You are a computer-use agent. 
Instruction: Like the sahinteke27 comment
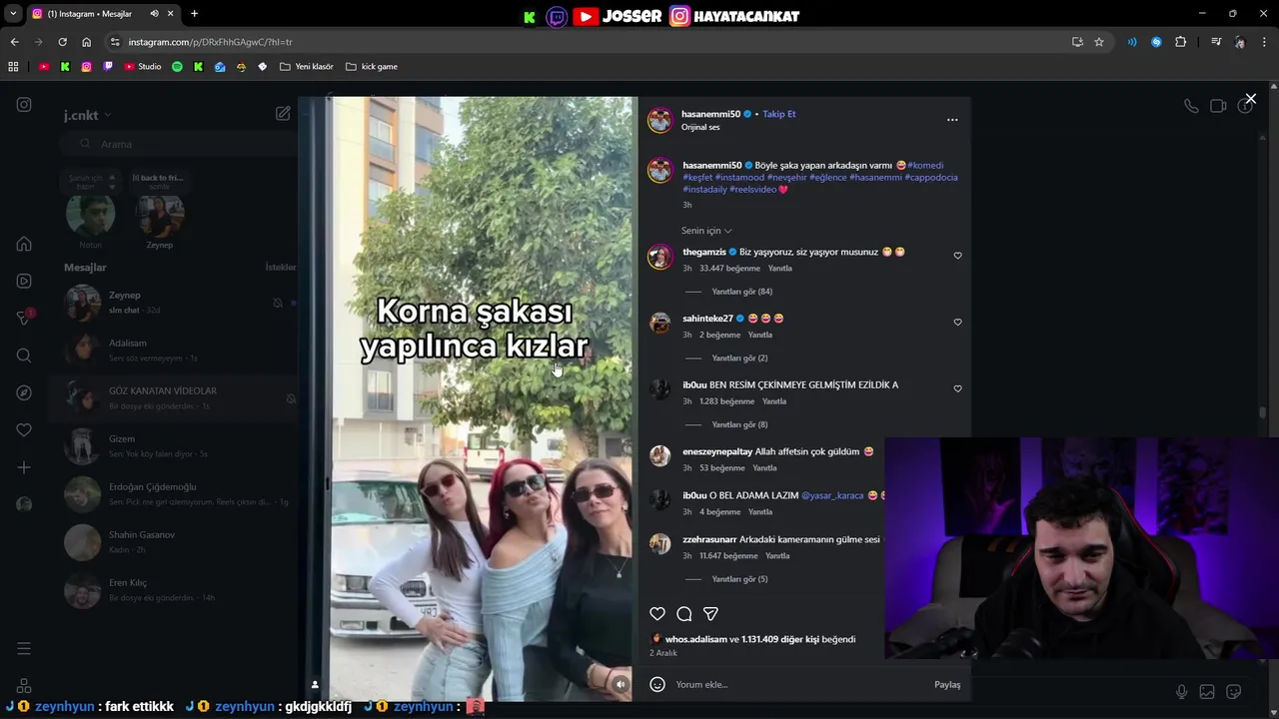[x=957, y=323]
